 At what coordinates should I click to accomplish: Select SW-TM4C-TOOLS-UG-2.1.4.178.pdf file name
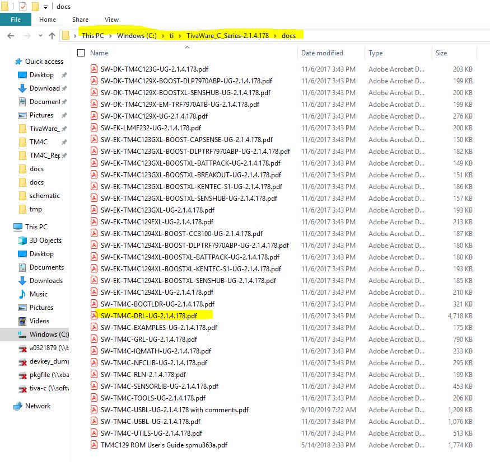[153, 398]
